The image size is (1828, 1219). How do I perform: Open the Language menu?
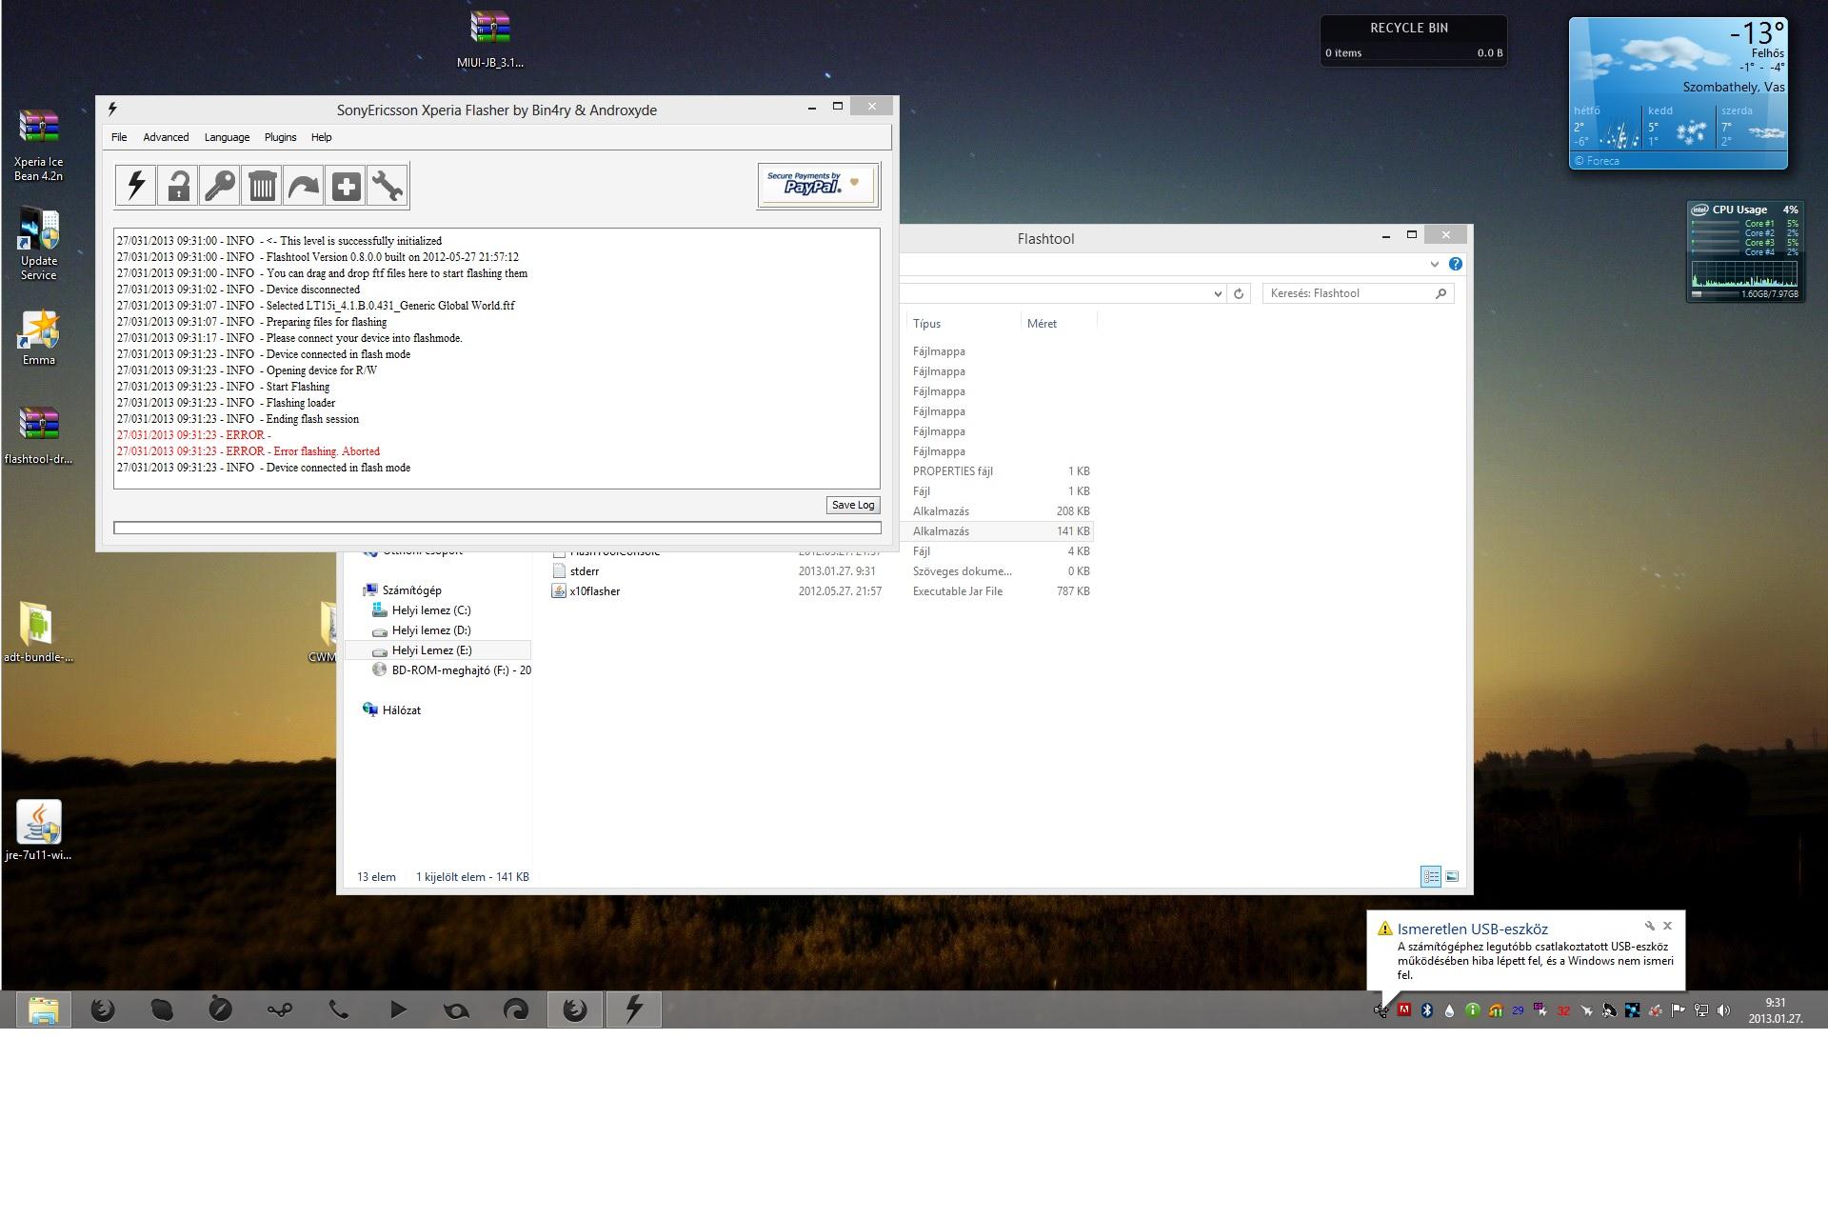tap(227, 137)
